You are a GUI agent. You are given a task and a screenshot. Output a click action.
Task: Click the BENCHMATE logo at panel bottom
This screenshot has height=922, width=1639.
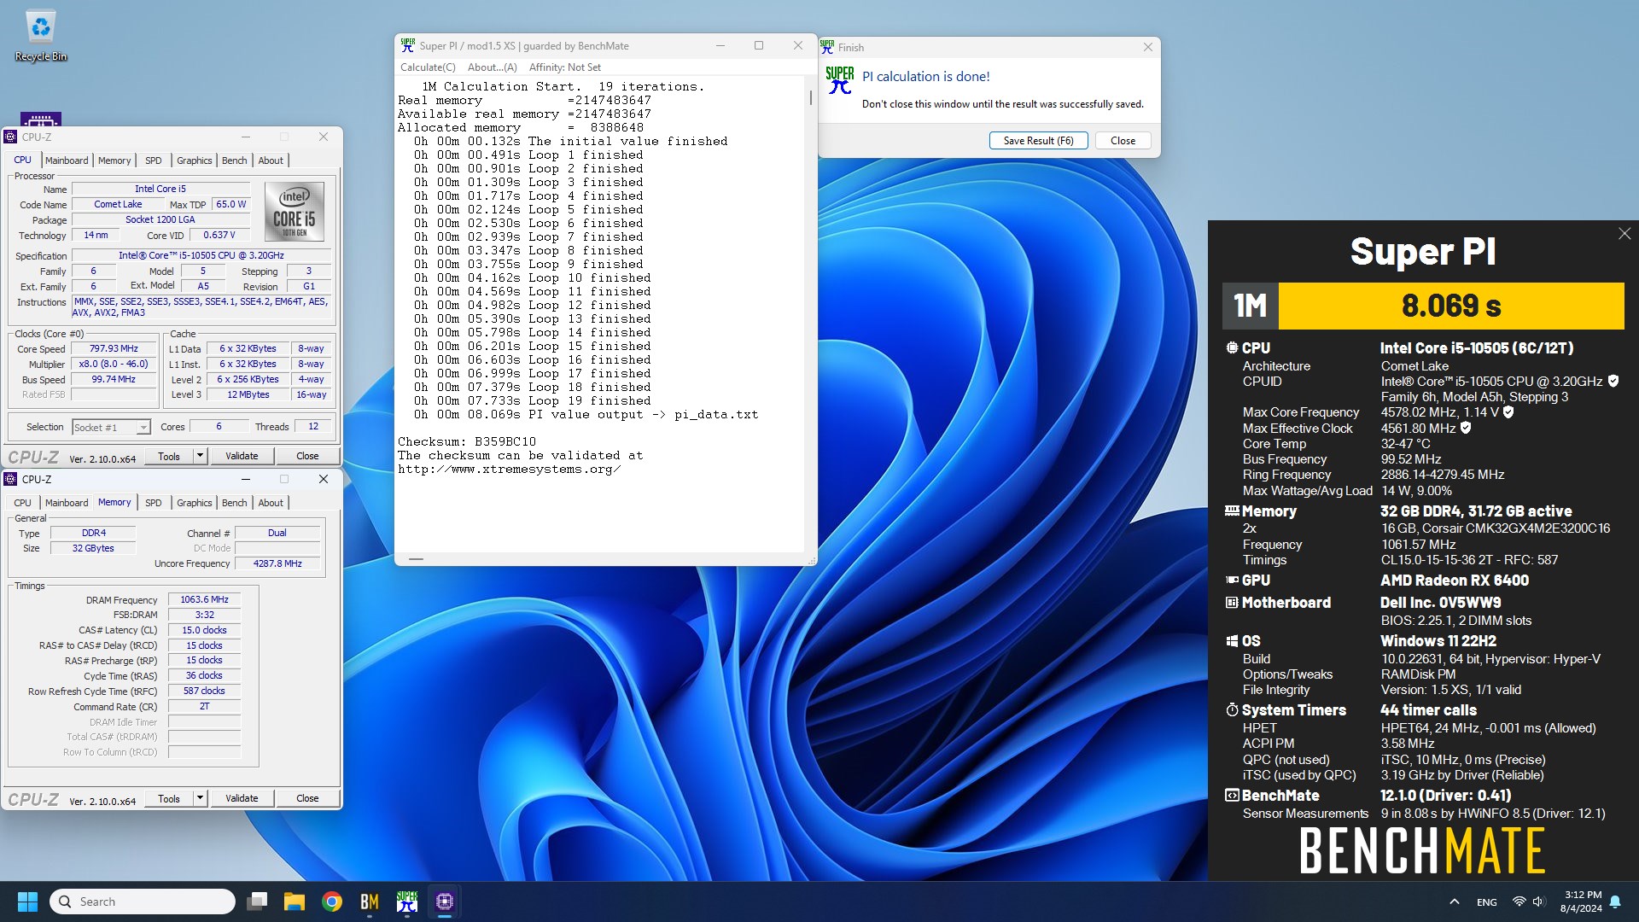coord(1422,850)
